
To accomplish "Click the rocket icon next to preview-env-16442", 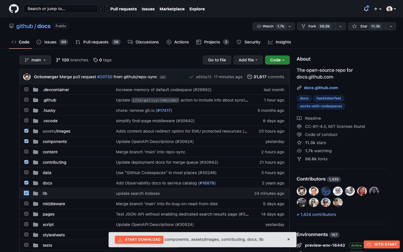I will click(298, 245).
